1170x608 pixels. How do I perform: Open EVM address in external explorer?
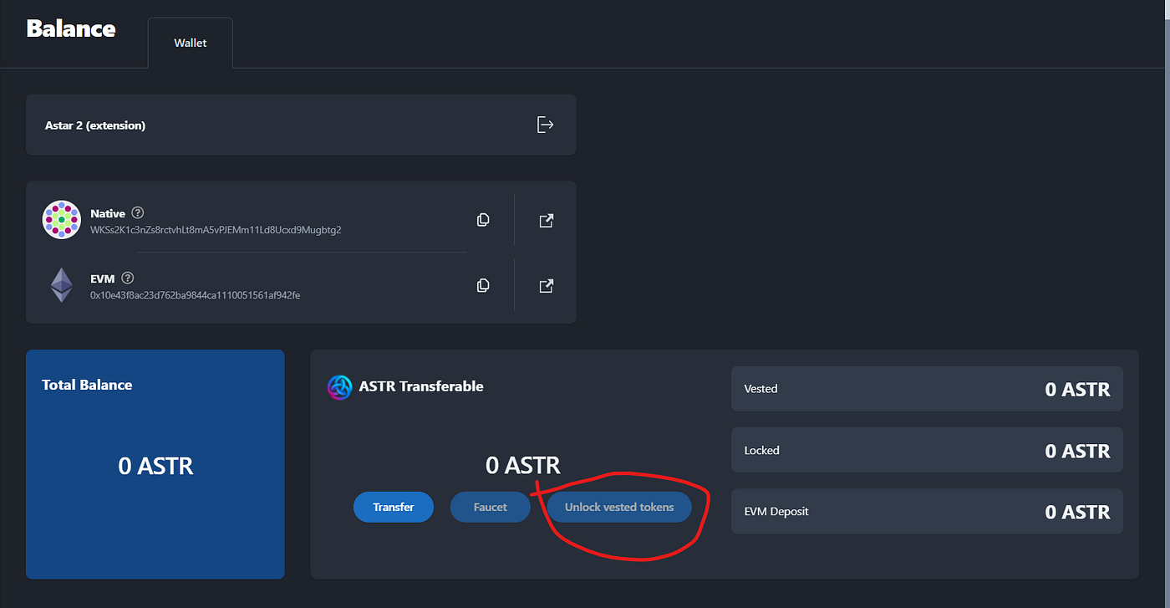tap(546, 286)
